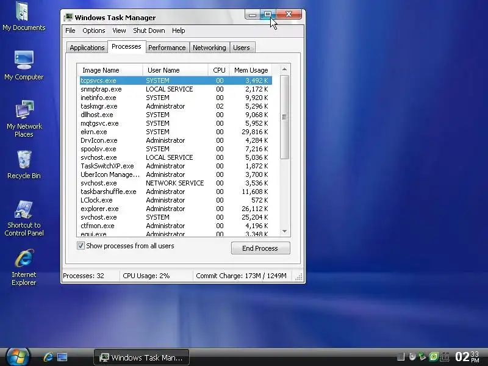Open the Start orb menu
This screenshot has width=488, height=366.
coord(18,357)
